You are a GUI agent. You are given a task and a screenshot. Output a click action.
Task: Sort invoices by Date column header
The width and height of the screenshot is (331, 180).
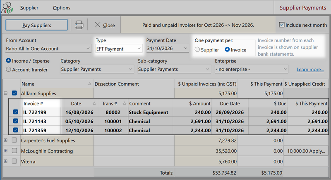tap(79, 103)
